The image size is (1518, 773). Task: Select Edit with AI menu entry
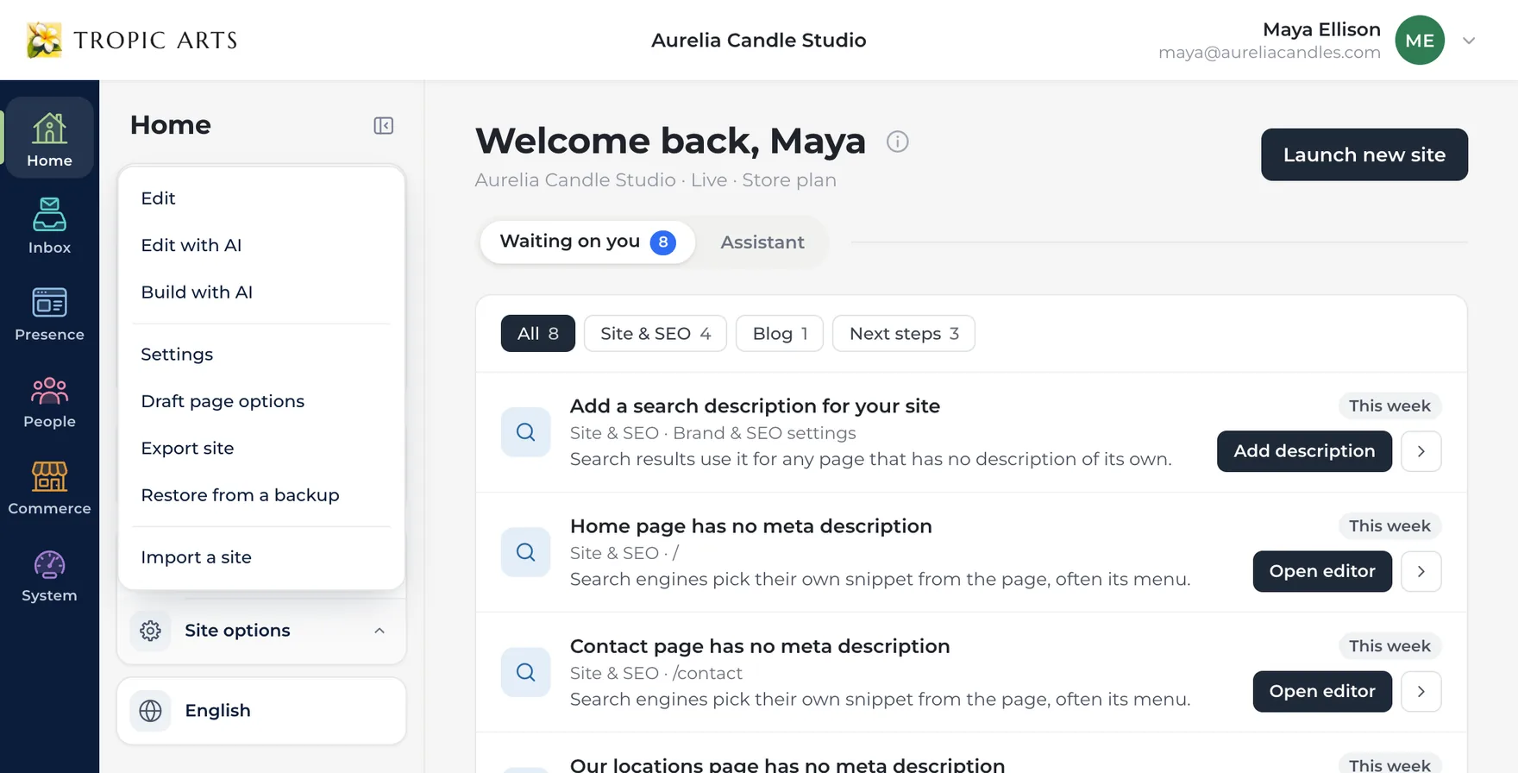coord(261,245)
